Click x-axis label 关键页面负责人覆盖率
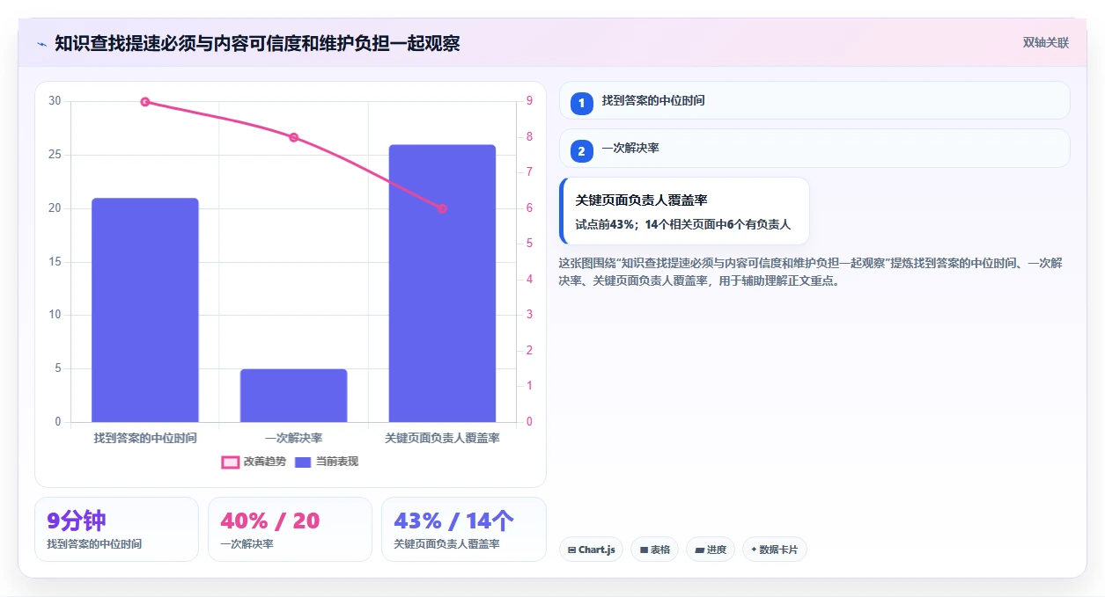Viewport: 1105px width, 597px height. [x=442, y=438]
